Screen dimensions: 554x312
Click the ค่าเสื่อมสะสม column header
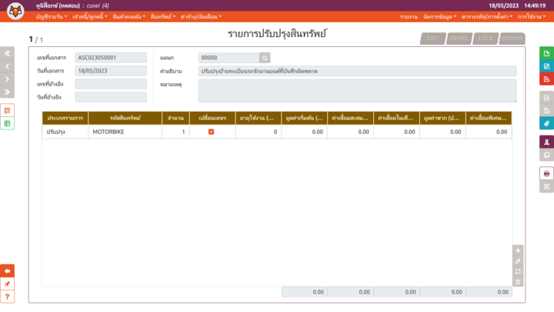point(350,118)
